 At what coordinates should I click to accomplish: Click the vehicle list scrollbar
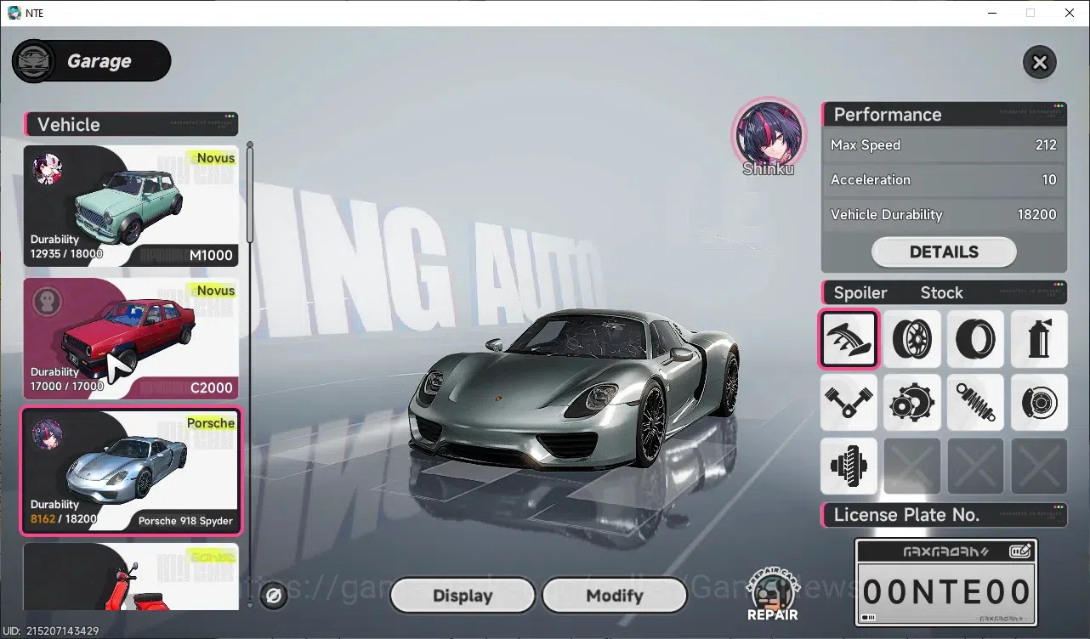point(250,194)
